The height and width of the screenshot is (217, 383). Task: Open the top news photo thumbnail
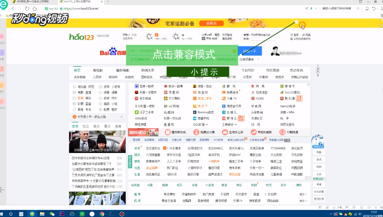click(97, 142)
